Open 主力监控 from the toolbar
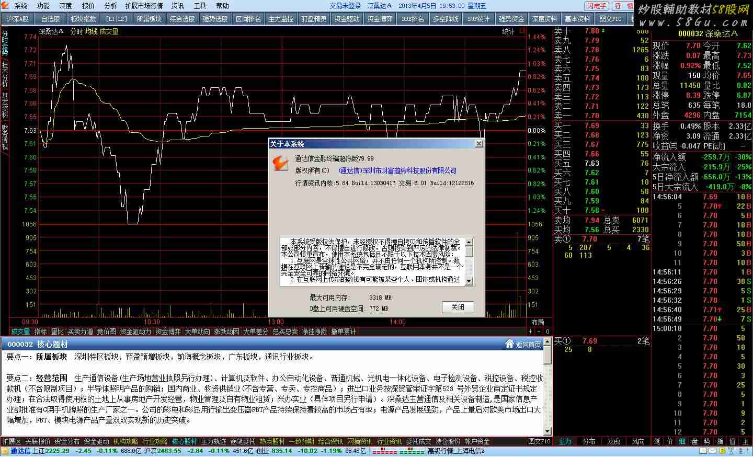This screenshot has height=457, width=753. (x=281, y=19)
